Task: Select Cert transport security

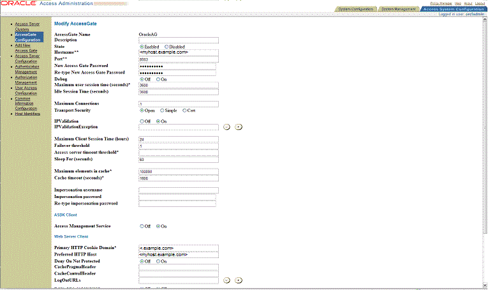Action: tap(184, 111)
